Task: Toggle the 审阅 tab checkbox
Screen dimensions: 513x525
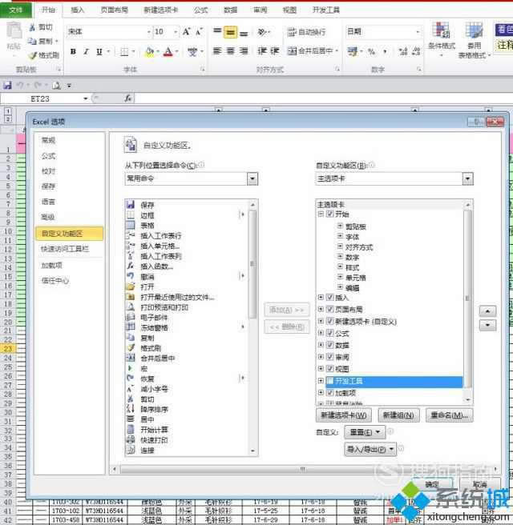Action: point(330,357)
